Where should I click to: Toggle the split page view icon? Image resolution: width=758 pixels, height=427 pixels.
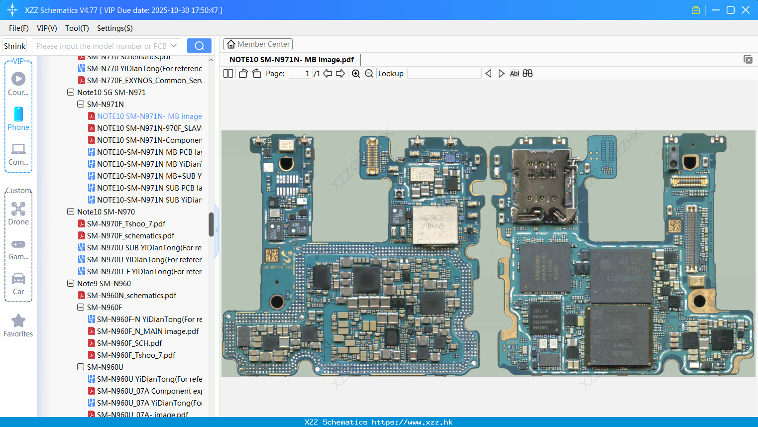[x=228, y=73]
